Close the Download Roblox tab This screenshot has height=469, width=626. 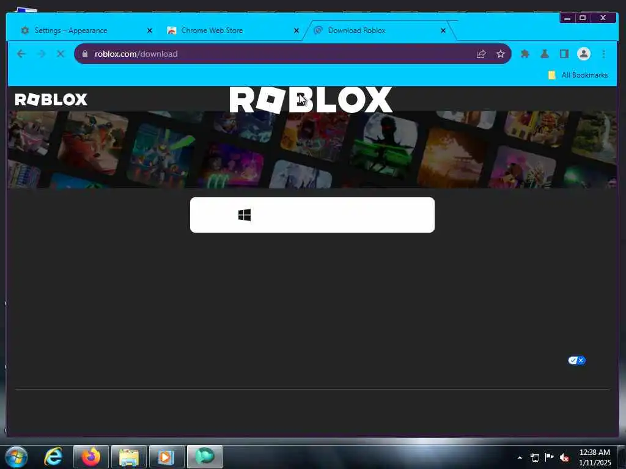point(443,31)
